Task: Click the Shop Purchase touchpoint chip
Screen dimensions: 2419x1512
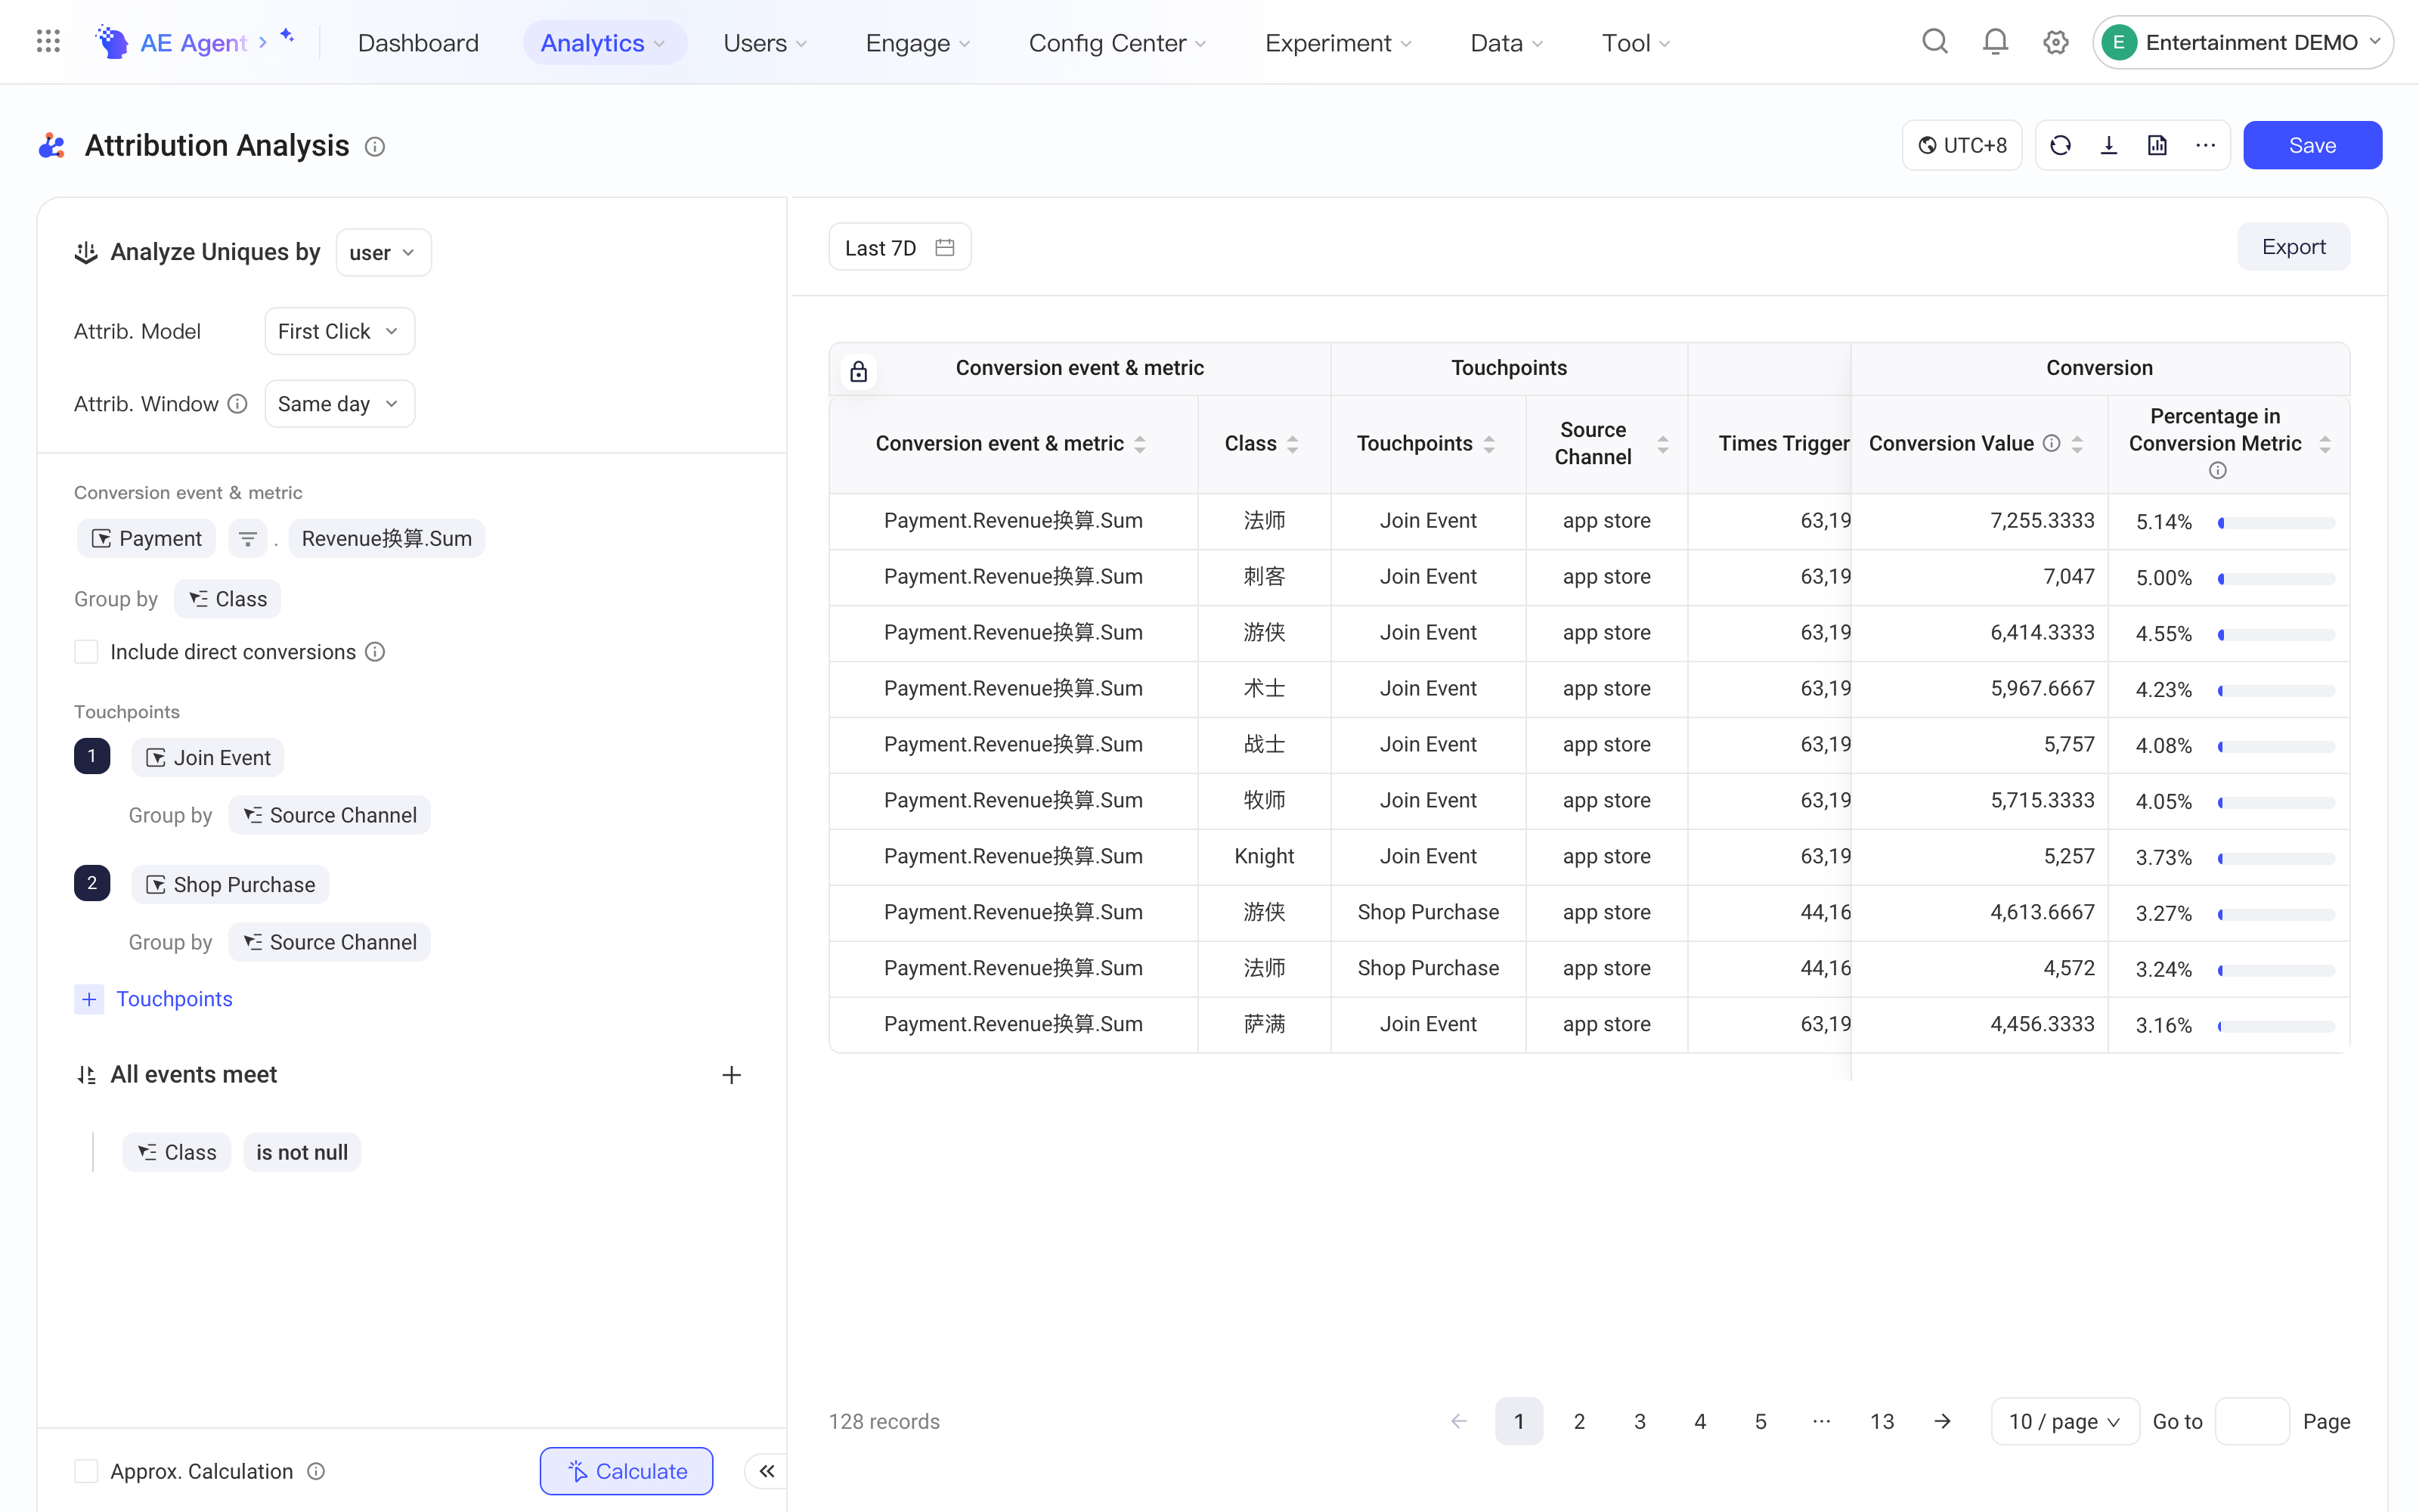Action: [230, 884]
